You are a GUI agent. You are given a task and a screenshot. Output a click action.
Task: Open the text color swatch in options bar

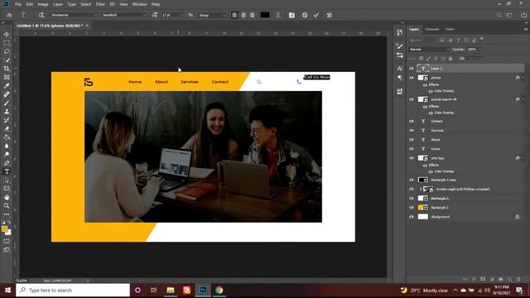(265, 15)
